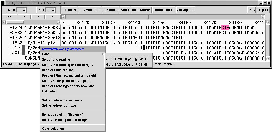Image resolution: width=272 pixels, height=132 pixels.
Task: Increase the Cons value with up arrow
Action: pyautogui.click(x=24, y=9)
